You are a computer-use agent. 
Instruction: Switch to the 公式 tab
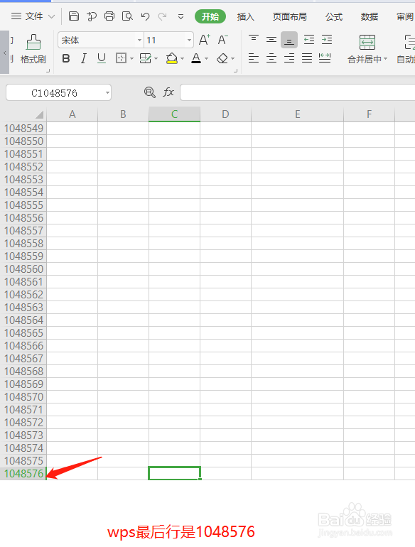coord(334,17)
